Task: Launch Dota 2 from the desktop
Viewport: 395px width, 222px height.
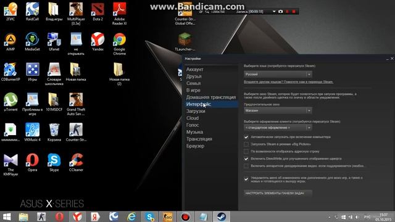Action: coord(98,12)
